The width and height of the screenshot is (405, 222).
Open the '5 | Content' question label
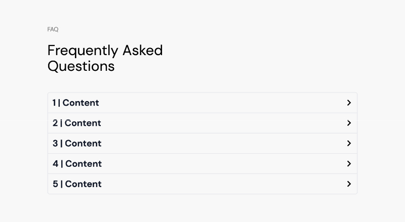pyautogui.click(x=77, y=184)
